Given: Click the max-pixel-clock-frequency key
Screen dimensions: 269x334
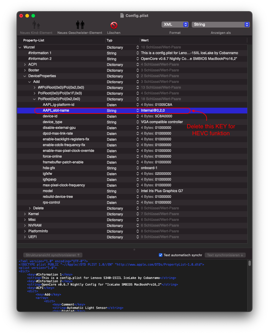Looking at the screenshot, I should click(64, 185).
